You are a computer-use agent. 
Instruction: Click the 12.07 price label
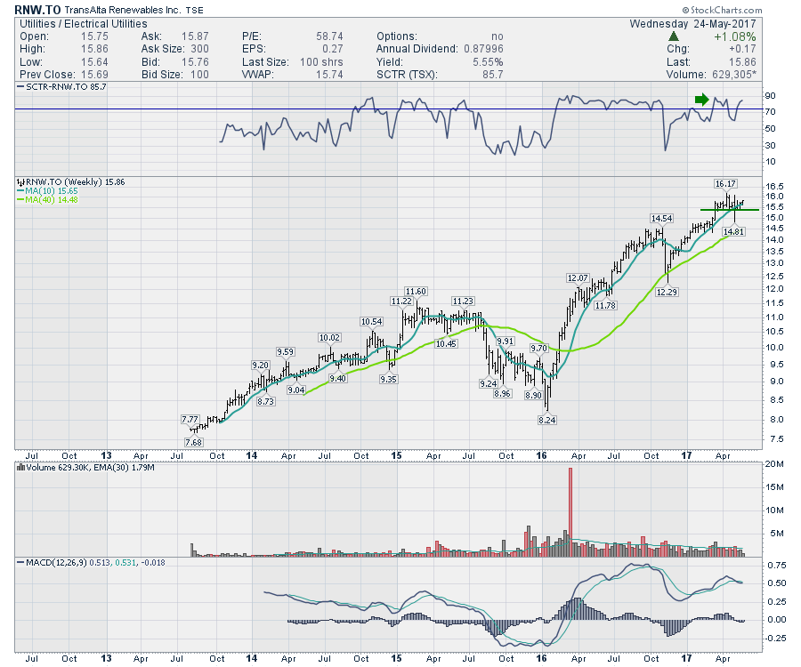[578, 278]
